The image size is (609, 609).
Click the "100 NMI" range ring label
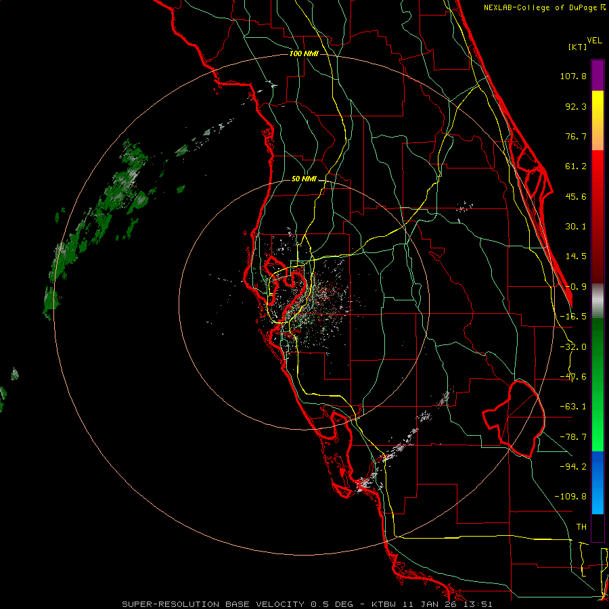304,53
